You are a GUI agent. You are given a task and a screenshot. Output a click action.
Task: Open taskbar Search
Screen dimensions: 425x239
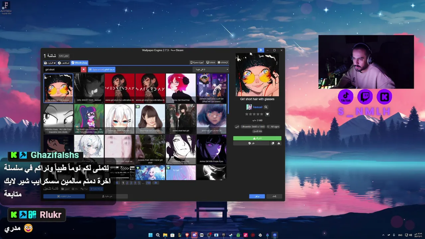[x=158, y=235]
